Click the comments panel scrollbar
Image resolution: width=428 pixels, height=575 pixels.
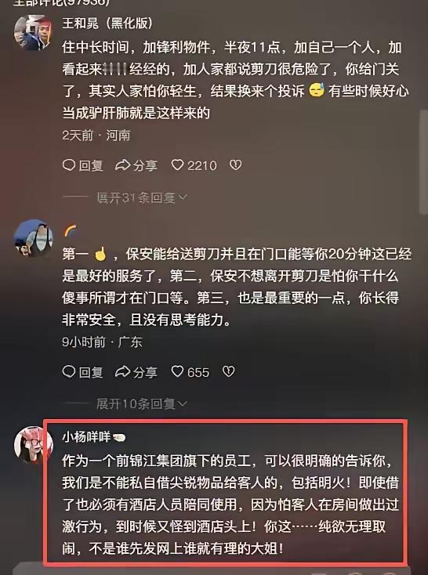point(423,161)
